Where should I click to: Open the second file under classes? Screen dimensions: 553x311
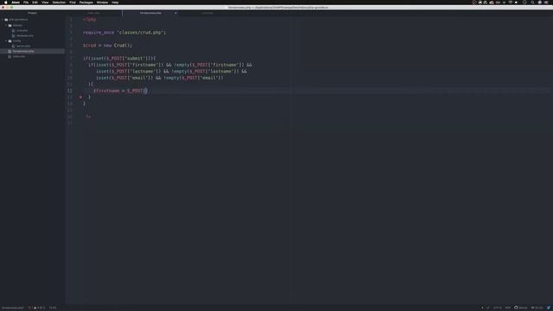(25, 35)
